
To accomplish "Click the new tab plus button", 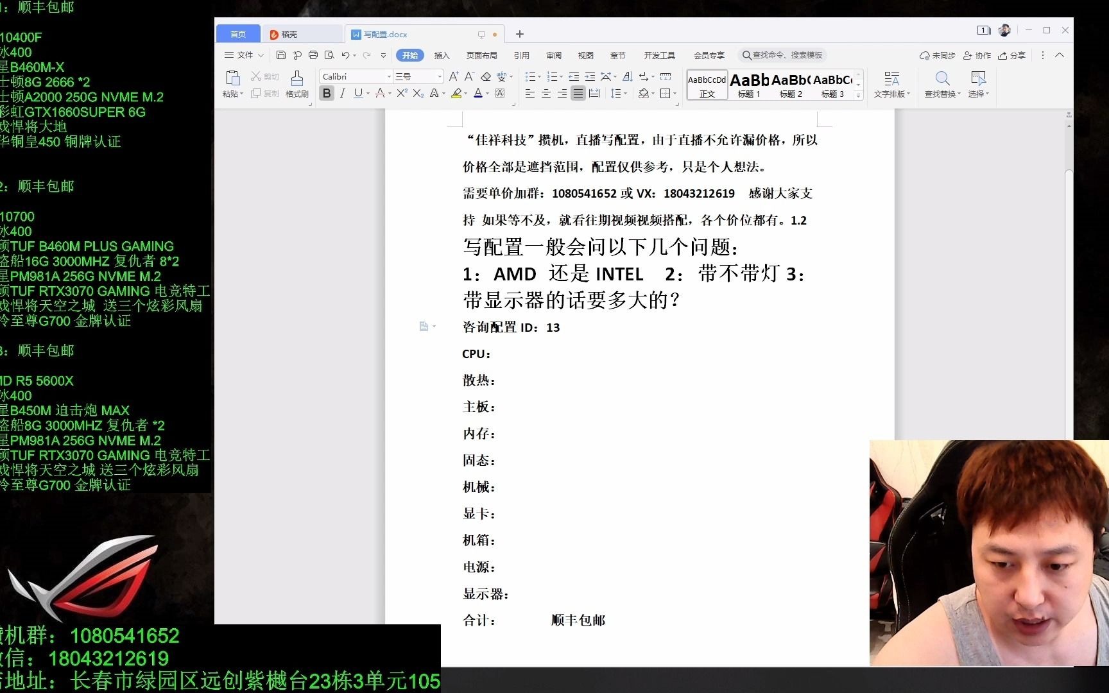I will point(519,33).
